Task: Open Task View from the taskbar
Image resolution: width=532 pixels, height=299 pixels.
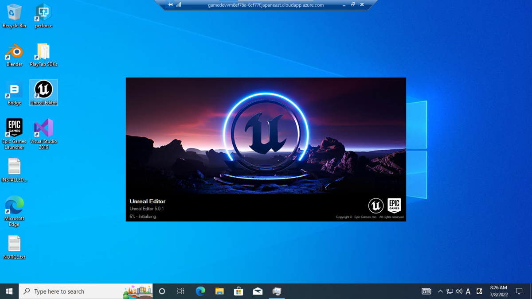Action: (x=180, y=291)
